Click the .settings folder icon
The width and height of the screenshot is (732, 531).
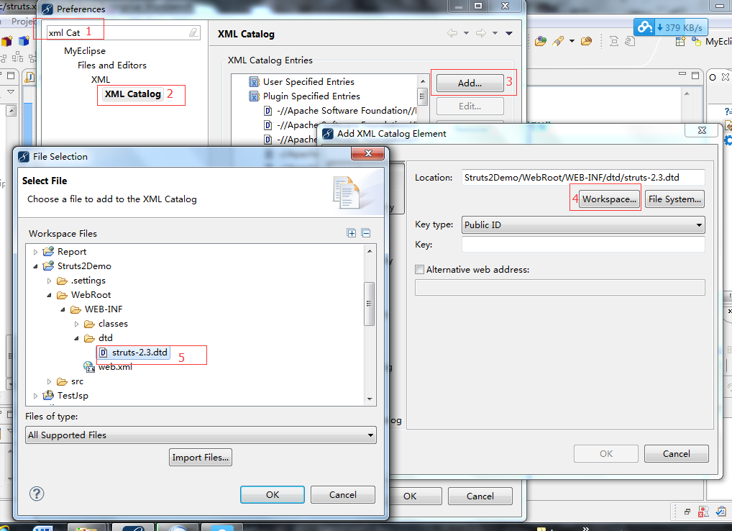(62, 281)
